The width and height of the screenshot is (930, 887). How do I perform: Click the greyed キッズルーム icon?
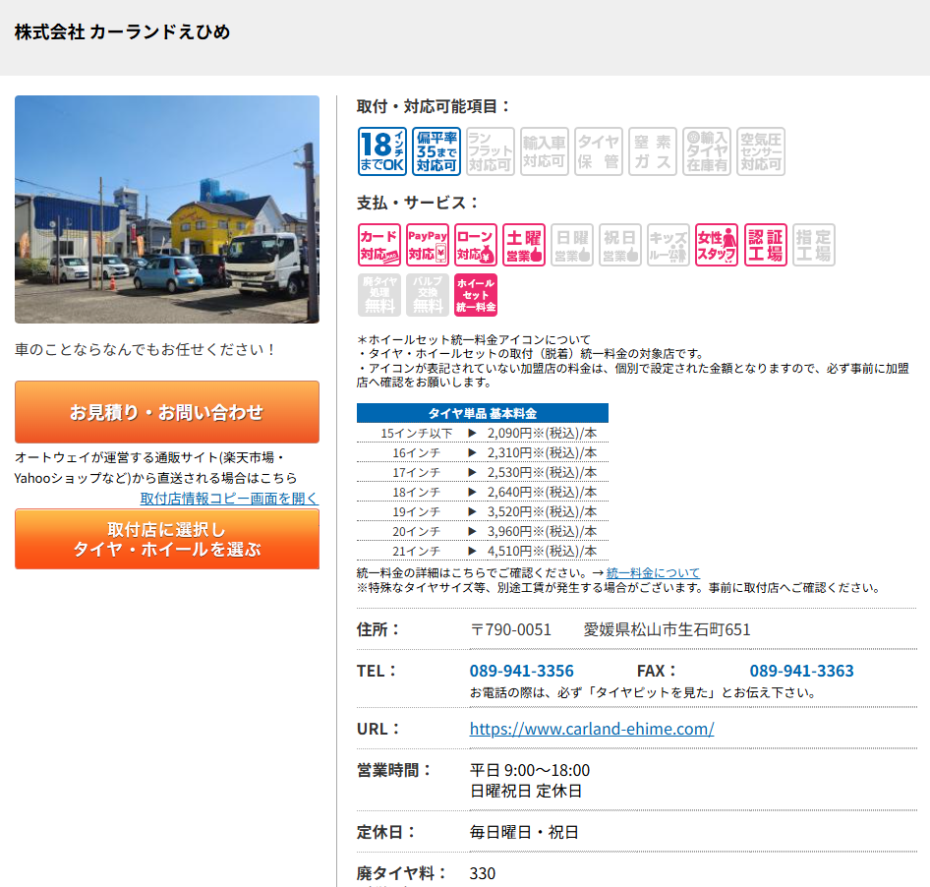[668, 245]
